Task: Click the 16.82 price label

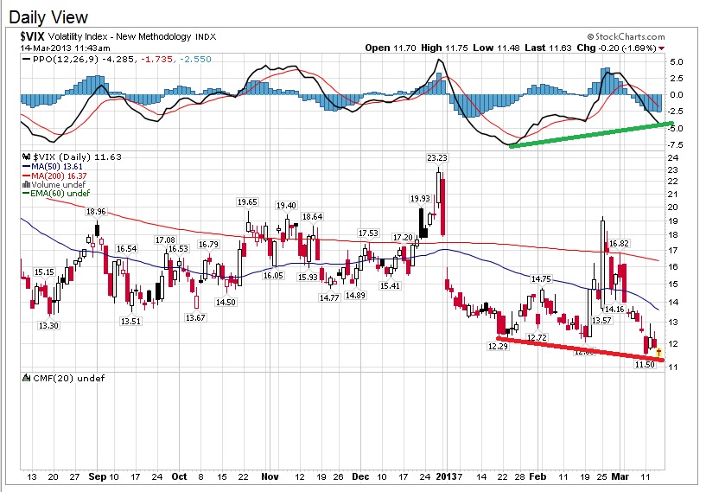Action: click(619, 244)
